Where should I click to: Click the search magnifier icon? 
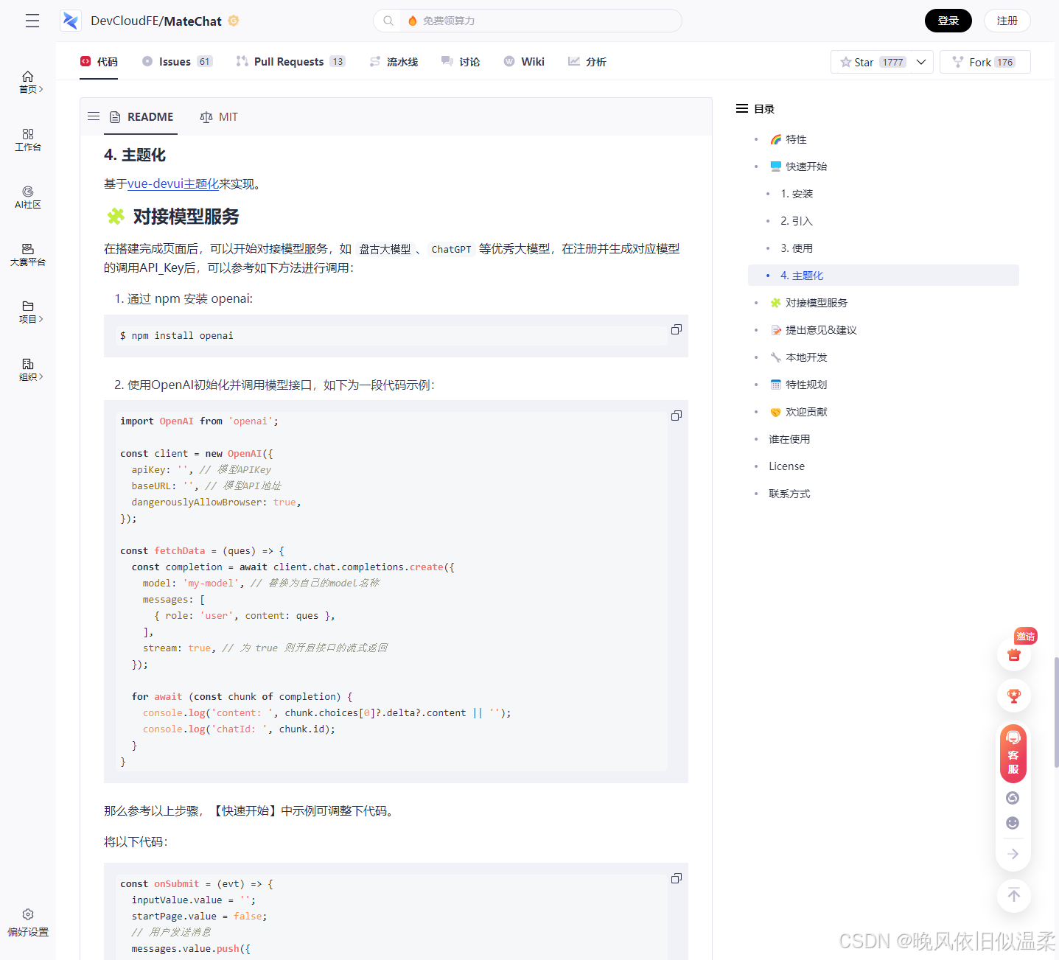(388, 21)
